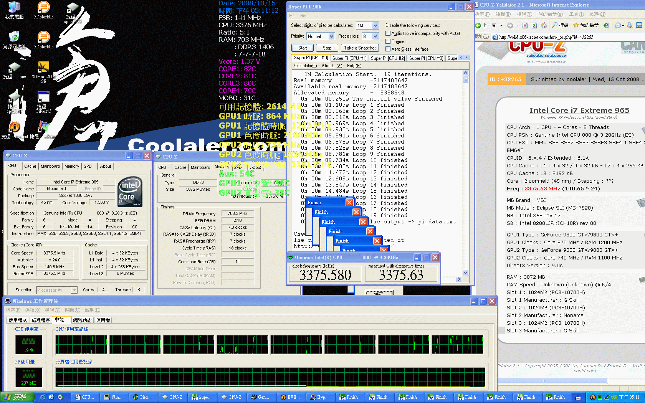Open Hyper PI File menu
Screen dimensions: 645x403
point(292,16)
